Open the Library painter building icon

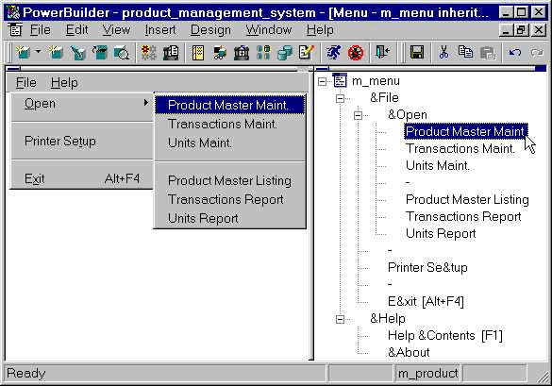coord(242,53)
